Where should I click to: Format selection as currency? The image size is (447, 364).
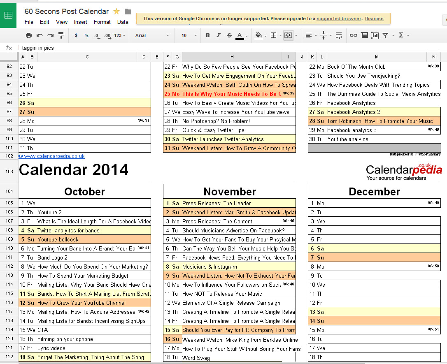click(x=76, y=35)
